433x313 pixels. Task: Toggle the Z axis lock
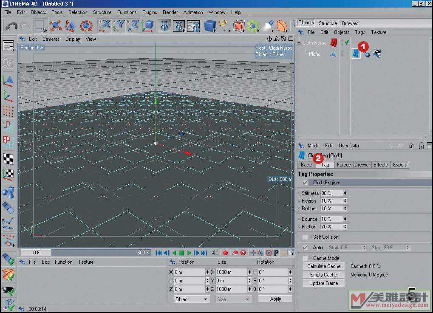(x=133, y=26)
